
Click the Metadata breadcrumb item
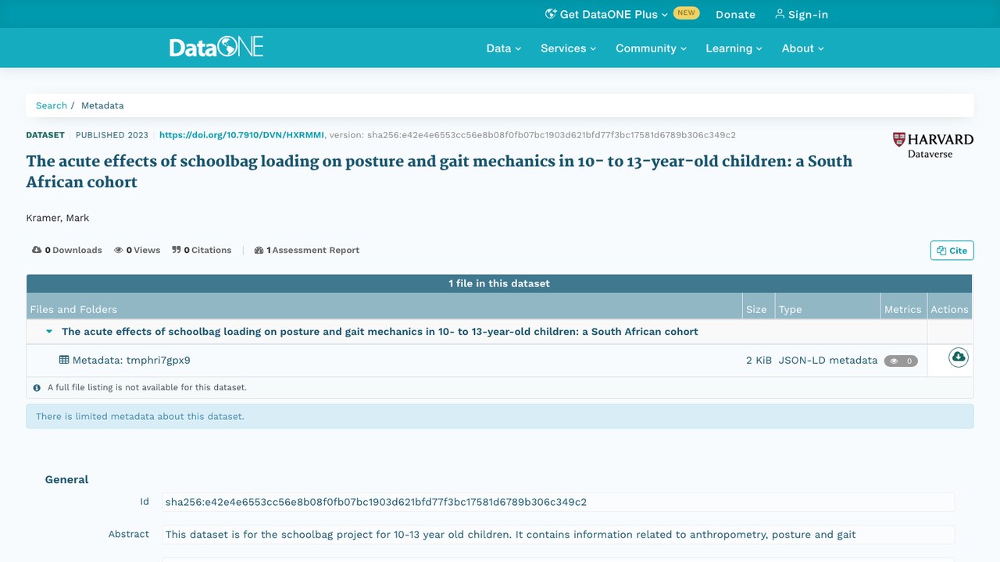coord(102,105)
